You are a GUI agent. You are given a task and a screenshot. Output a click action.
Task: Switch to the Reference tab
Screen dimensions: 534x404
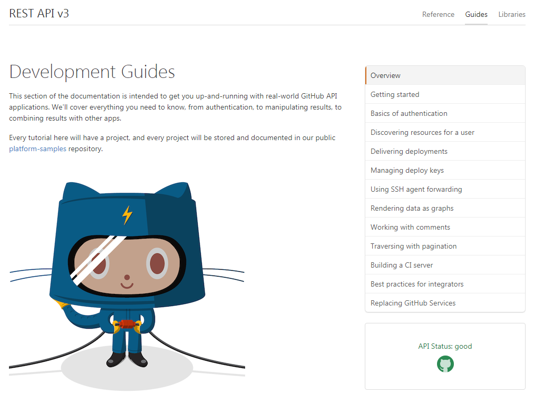438,14
